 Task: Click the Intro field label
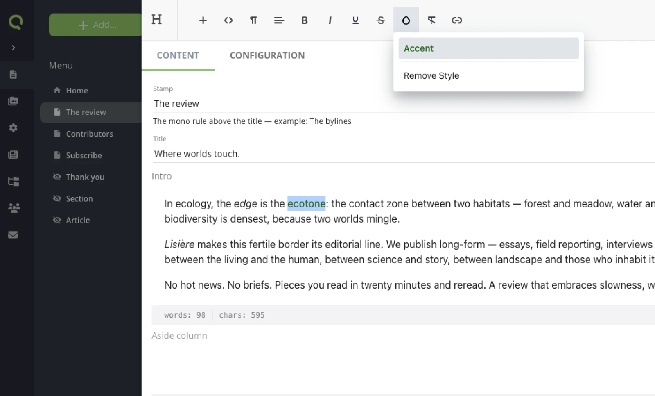pyautogui.click(x=162, y=176)
